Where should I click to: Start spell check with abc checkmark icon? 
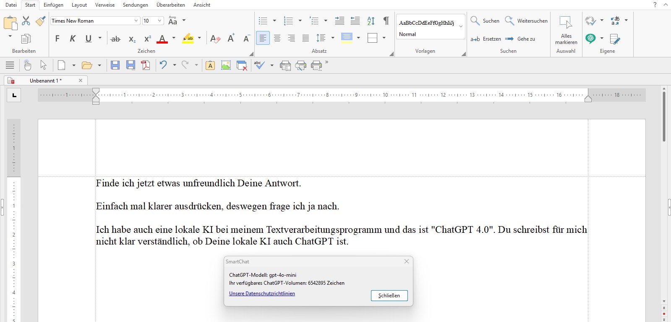[x=259, y=65]
